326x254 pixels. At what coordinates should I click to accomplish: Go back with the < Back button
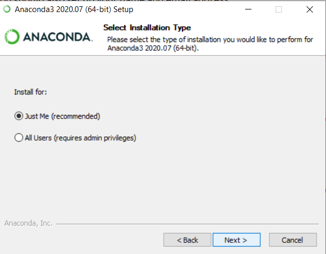coord(187,240)
